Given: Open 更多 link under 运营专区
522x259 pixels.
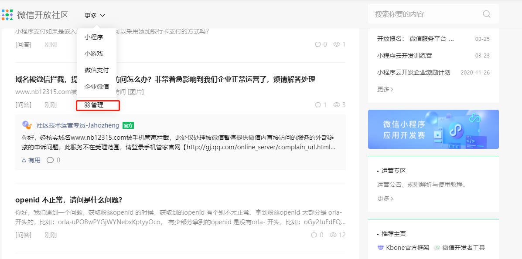Looking at the screenshot, I should (385, 198).
